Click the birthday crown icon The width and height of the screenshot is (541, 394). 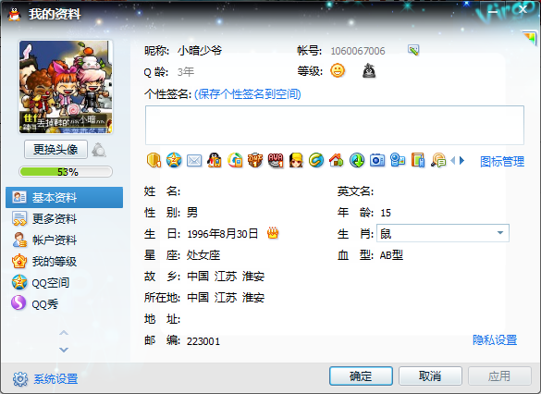[273, 234]
